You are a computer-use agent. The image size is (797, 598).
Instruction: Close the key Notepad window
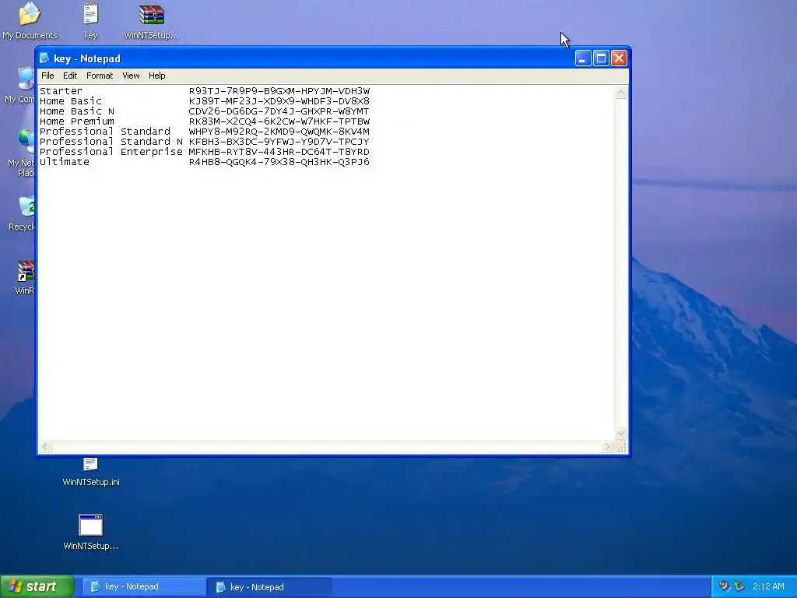619,58
